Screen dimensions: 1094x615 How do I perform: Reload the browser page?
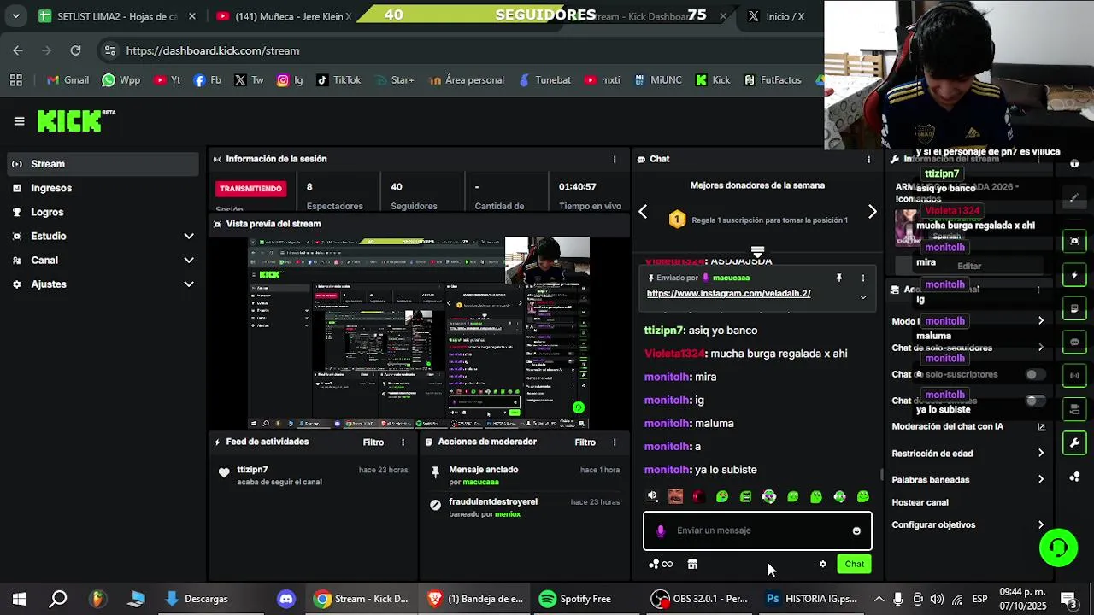click(x=75, y=50)
